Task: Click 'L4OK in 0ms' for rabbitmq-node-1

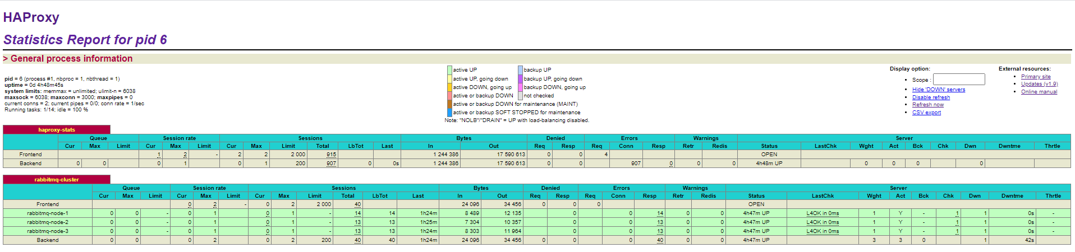Action: click(823, 213)
